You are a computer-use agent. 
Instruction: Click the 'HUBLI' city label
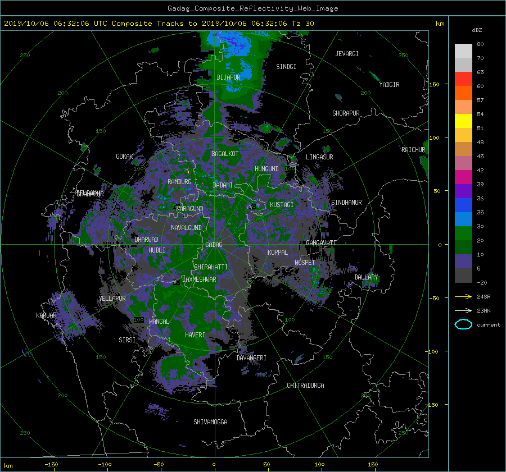[x=157, y=250]
